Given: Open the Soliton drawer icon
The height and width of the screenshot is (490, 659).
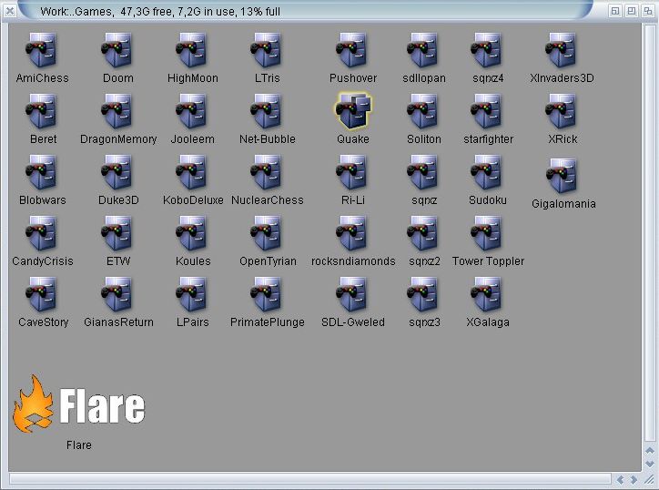Looking at the screenshot, I should 422,111.
